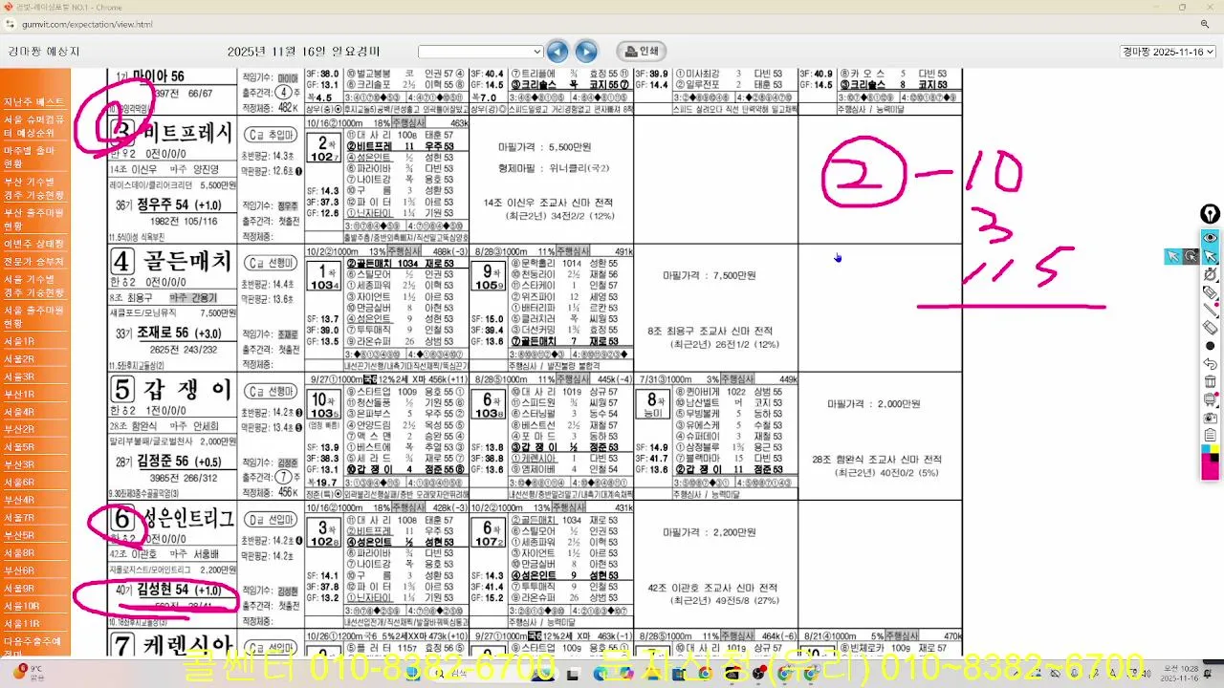The width and height of the screenshot is (1224, 688).
Task: Select 부산6R in sidebar
Action: (x=19, y=570)
